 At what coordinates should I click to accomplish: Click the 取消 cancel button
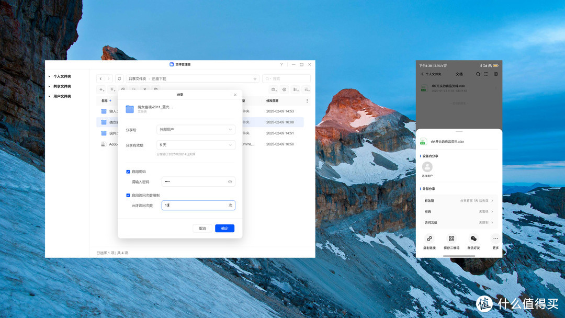point(202,229)
